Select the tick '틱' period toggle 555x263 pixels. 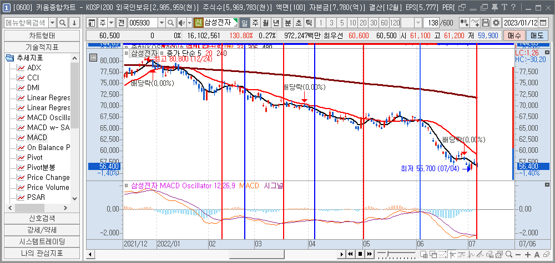[309, 23]
